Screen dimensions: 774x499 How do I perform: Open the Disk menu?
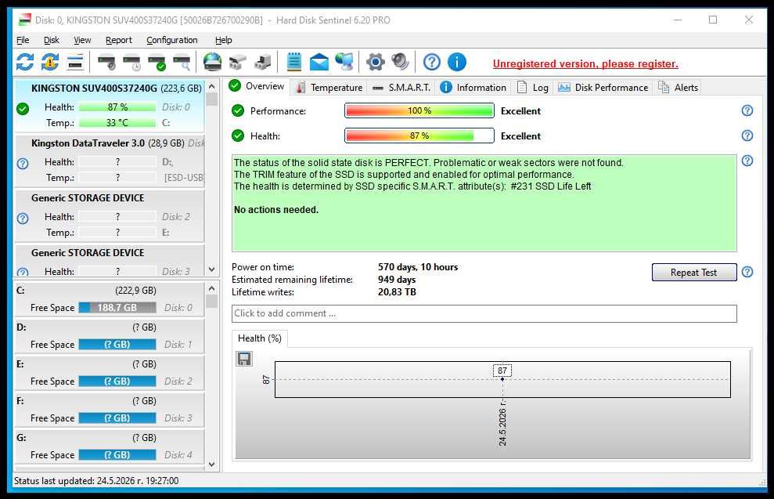point(52,40)
